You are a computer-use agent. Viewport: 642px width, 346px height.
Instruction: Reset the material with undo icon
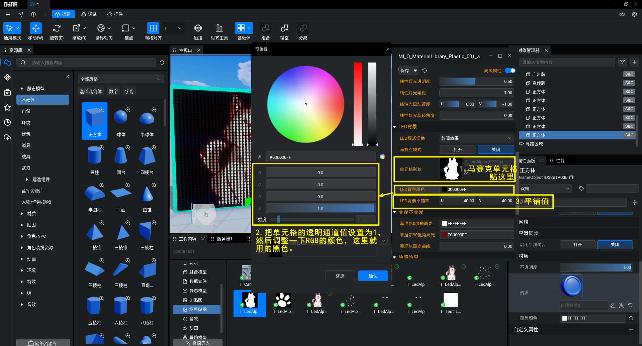(425, 71)
